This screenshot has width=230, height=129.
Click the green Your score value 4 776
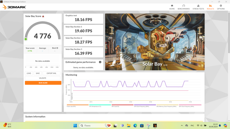(x=30, y=51)
